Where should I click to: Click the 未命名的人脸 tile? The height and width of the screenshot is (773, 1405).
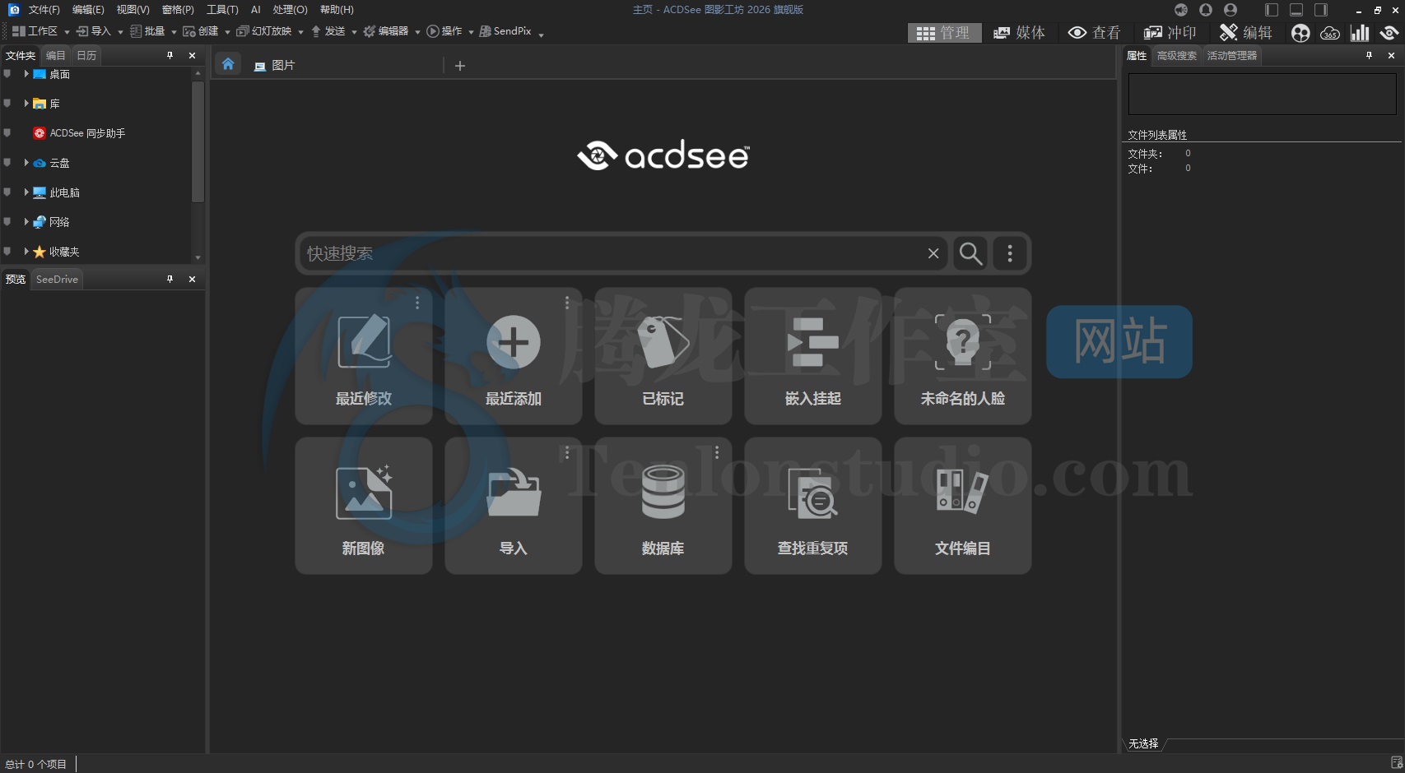tap(962, 358)
